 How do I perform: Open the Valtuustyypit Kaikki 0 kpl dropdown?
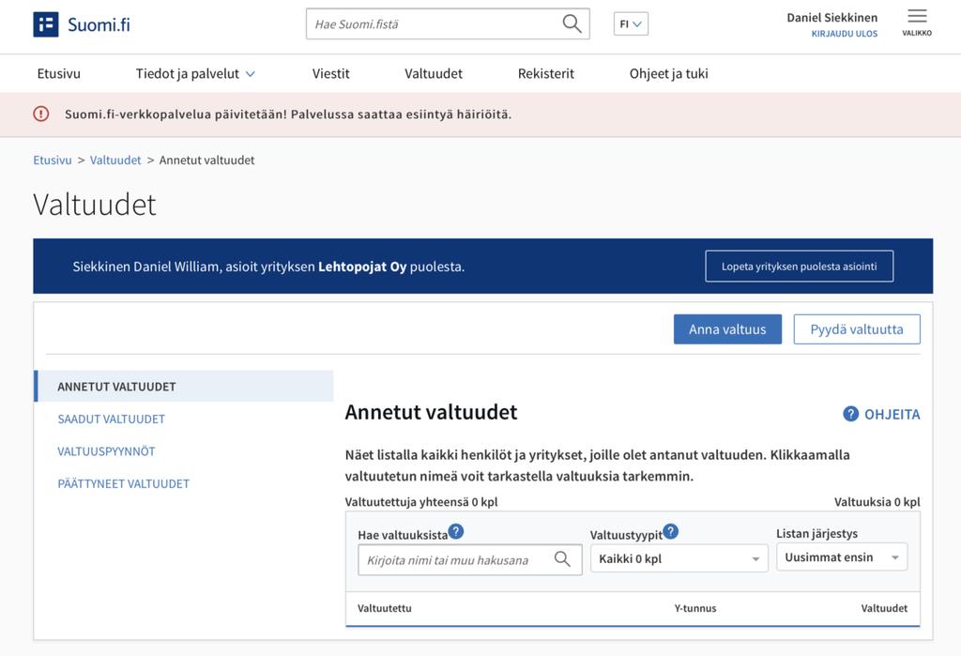click(679, 558)
